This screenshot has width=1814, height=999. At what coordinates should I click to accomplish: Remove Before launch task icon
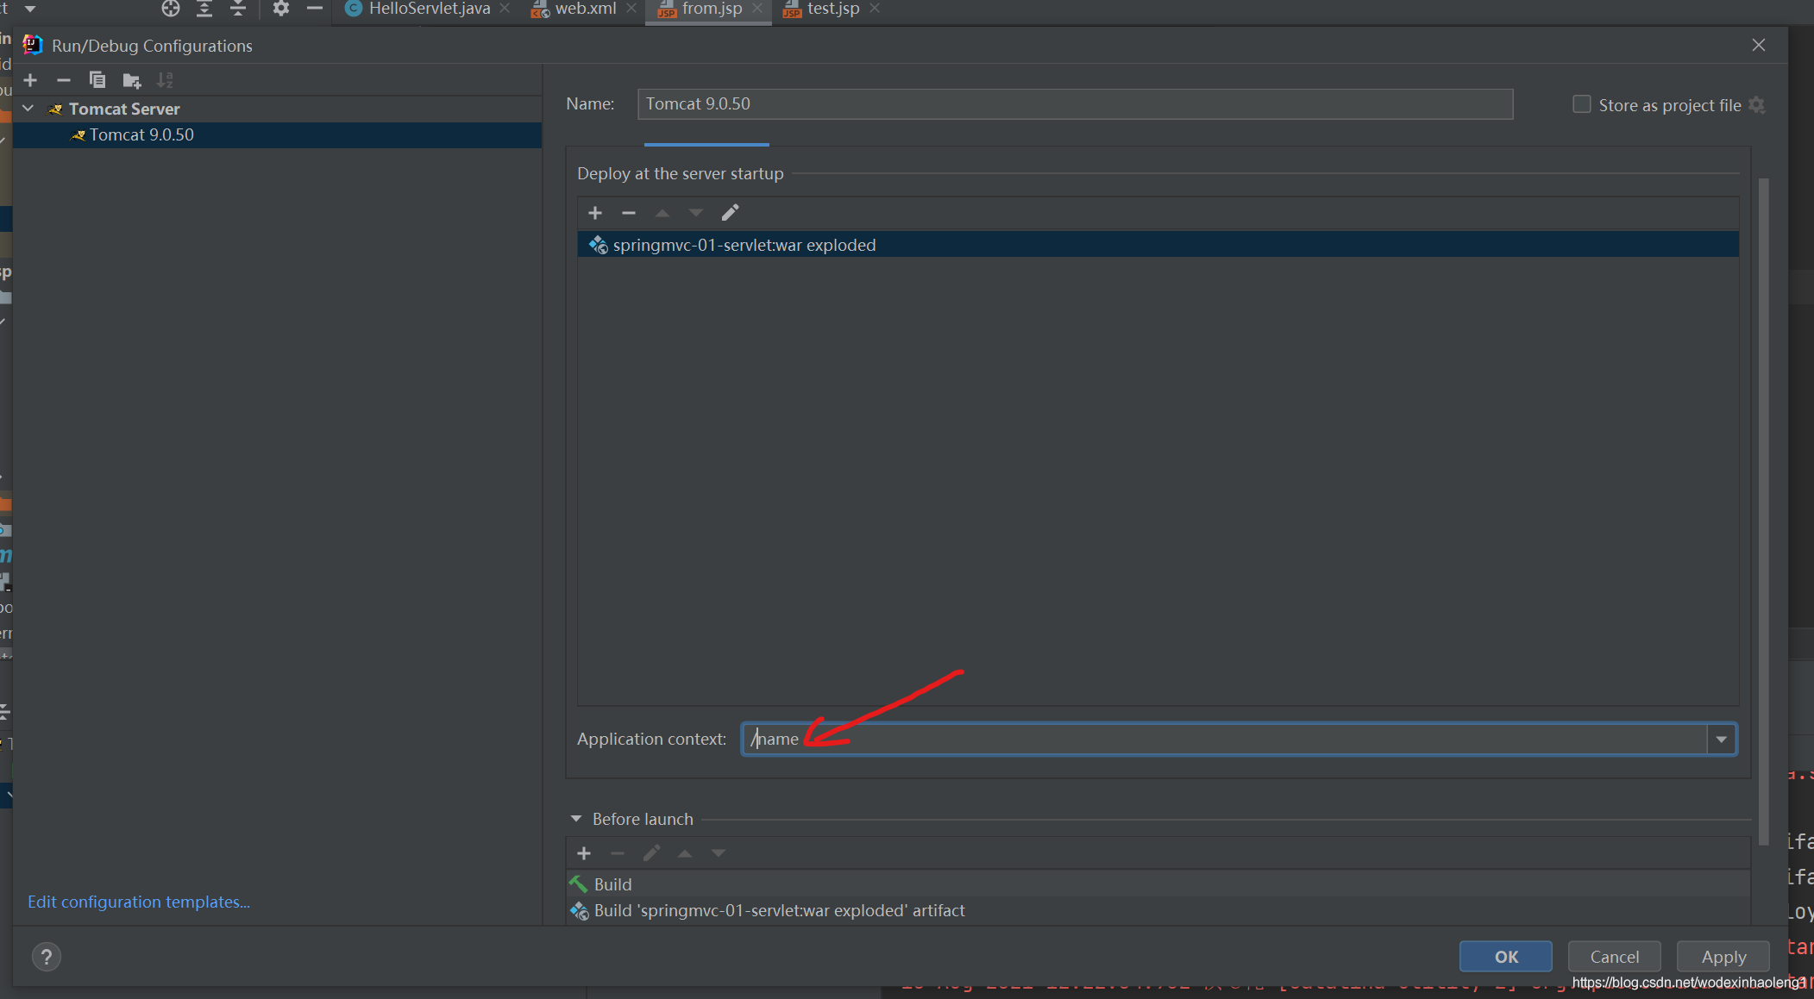coord(618,853)
